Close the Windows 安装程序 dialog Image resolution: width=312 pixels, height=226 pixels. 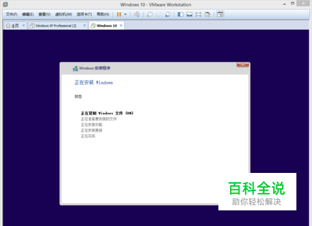click(x=243, y=65)
